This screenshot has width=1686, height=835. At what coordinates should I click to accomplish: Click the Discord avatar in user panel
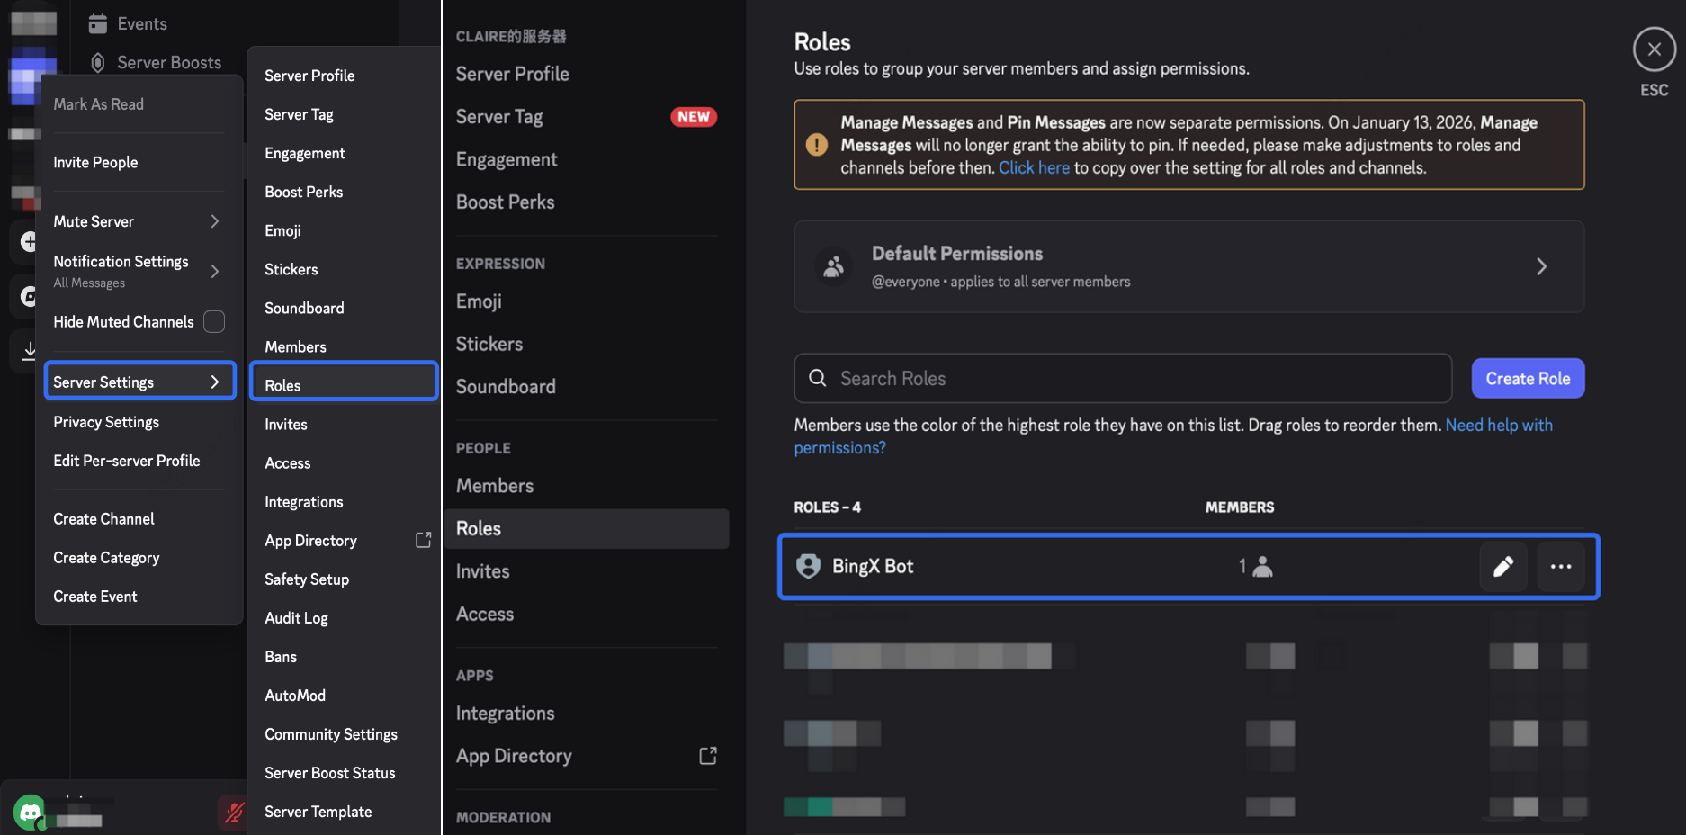(31, 813)
